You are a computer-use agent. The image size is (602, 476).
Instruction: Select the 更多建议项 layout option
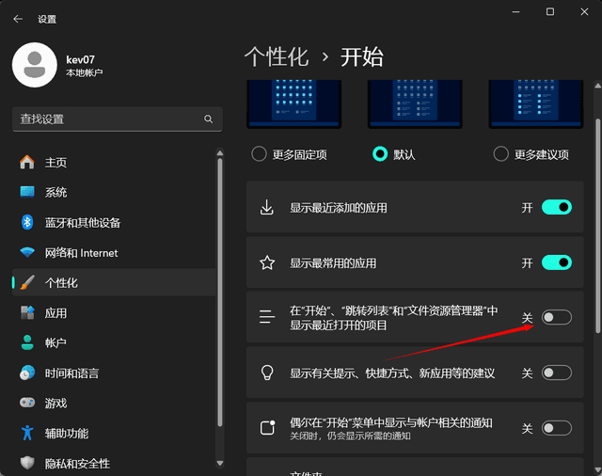[501, 154]
